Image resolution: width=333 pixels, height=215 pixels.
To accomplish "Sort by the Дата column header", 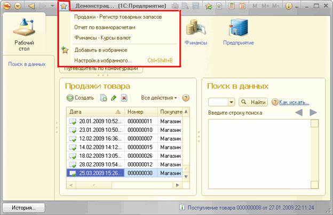I will (96, 112).
